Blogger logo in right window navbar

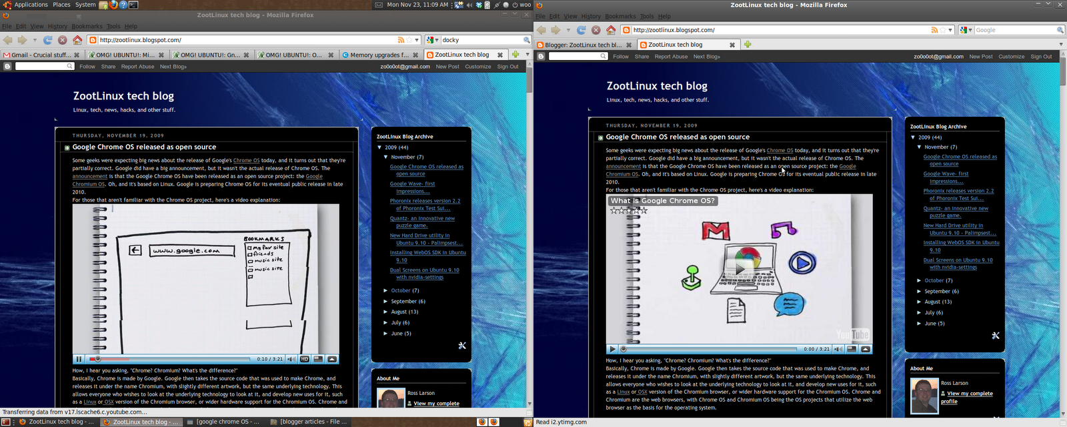pos(541,57)
